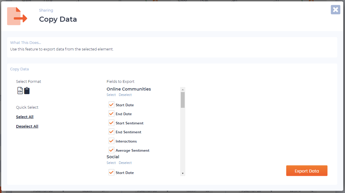Disable the Start Sentiment field
345x193 pixels.
click(111, 123)
